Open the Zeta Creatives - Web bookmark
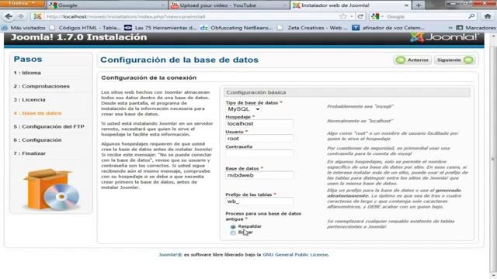Screen dimensions: 497x279 point(312,28)
